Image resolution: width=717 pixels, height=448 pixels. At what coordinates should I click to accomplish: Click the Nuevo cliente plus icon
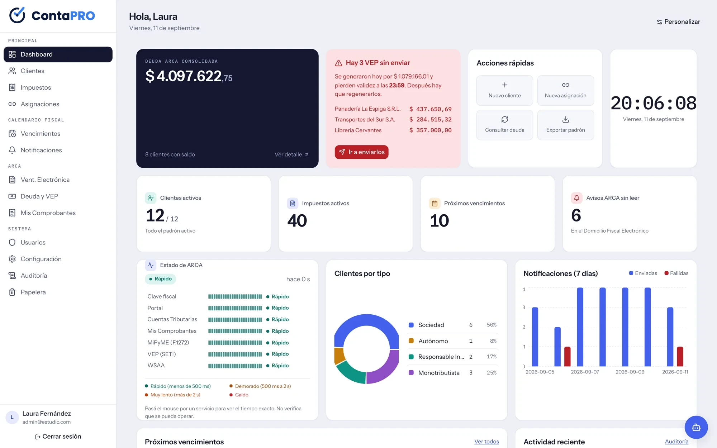click(x=504, y=85)
